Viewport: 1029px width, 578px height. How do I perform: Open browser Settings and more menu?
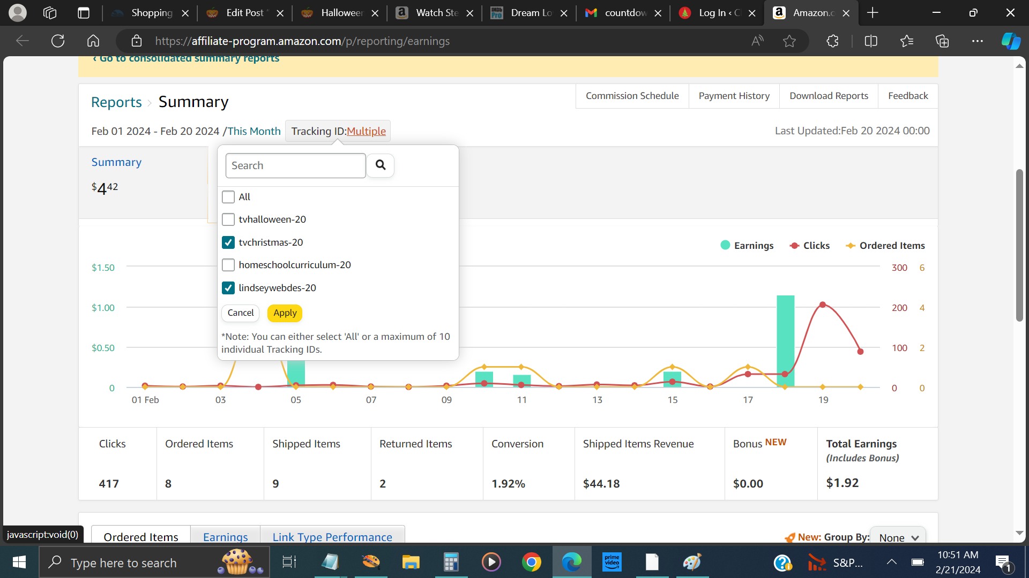(978, 41)
